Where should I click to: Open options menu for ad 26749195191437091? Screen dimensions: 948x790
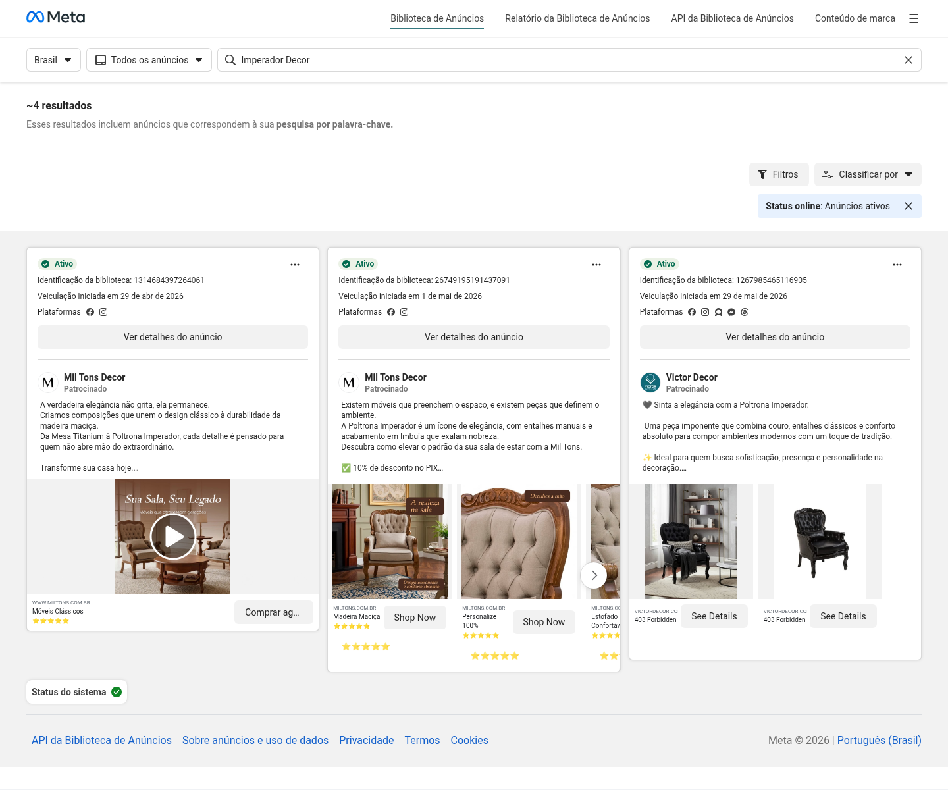tap(596, 265)
